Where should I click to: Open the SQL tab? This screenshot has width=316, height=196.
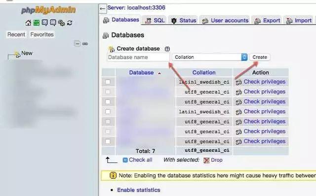tap(155, 21)
